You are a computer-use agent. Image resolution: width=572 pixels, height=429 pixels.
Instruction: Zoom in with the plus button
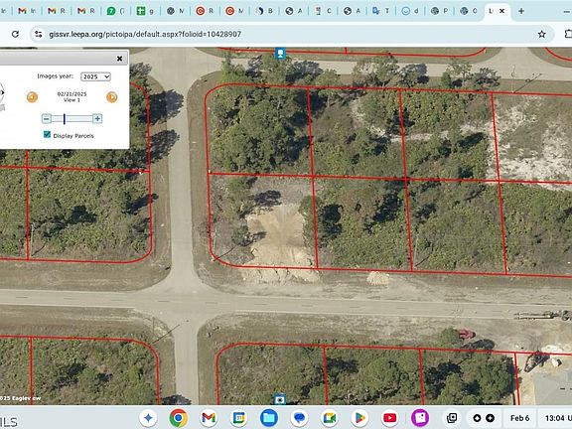pos(97,118)
